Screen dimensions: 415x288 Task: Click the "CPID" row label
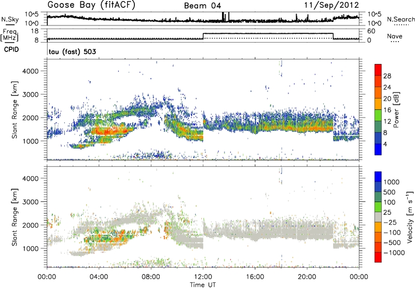(11, 49)
